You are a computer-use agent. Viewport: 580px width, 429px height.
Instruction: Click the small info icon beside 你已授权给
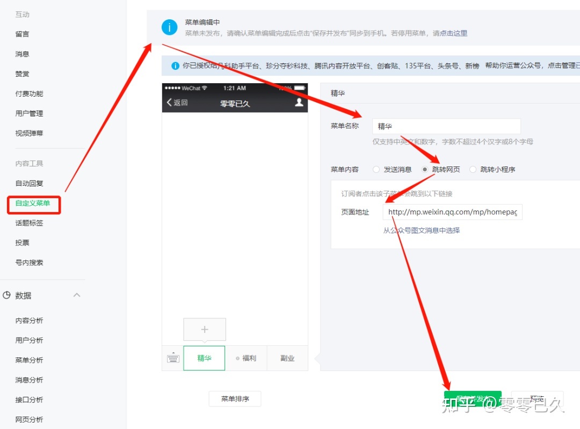coord(175,66)
